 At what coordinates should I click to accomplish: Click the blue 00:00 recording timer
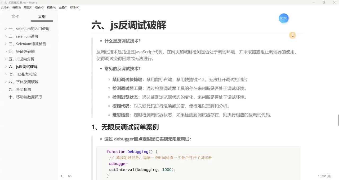(x=283, y=18)
